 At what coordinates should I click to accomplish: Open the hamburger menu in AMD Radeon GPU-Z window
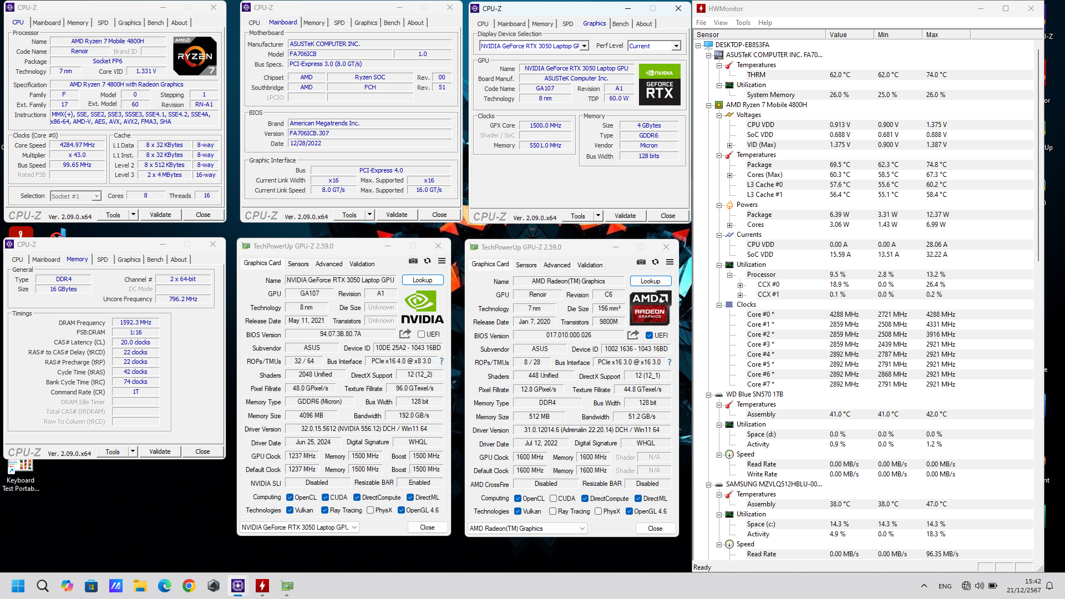[x=670, y=262]
